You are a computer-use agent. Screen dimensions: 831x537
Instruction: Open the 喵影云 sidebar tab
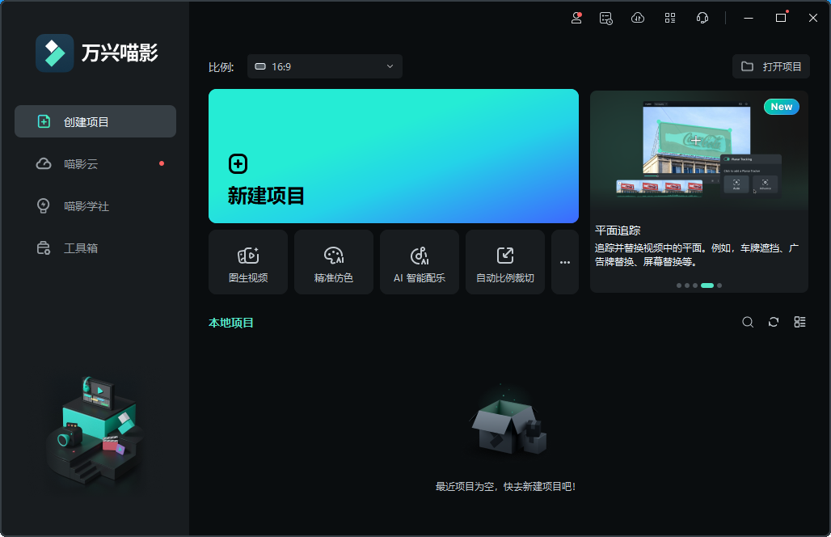coord(95,164)
